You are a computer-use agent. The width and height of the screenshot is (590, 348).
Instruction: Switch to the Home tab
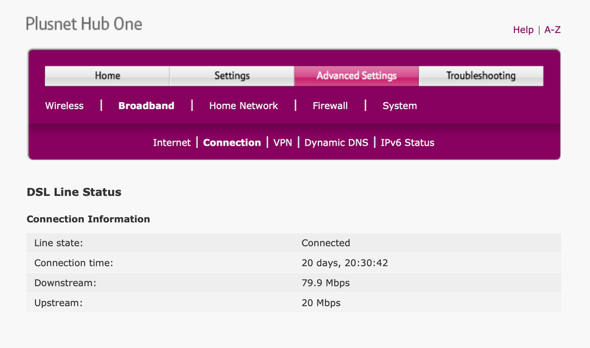coord(106,75)
